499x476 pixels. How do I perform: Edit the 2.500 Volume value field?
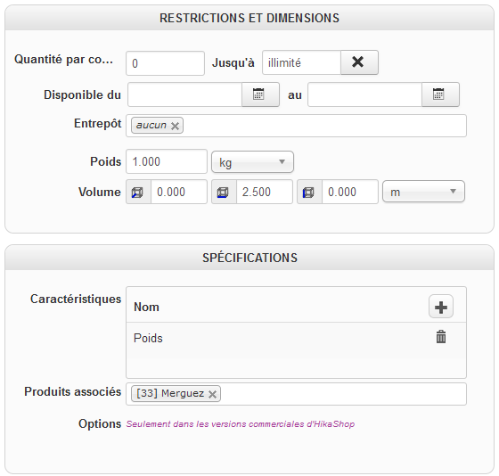click(264, 192)
